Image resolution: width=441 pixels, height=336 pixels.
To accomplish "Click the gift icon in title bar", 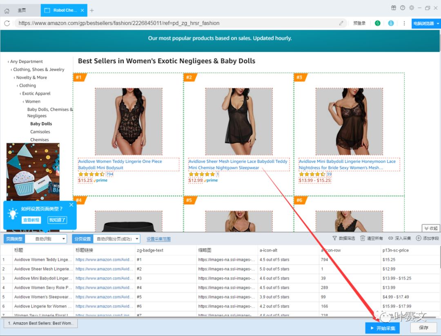I will (394, 8).
